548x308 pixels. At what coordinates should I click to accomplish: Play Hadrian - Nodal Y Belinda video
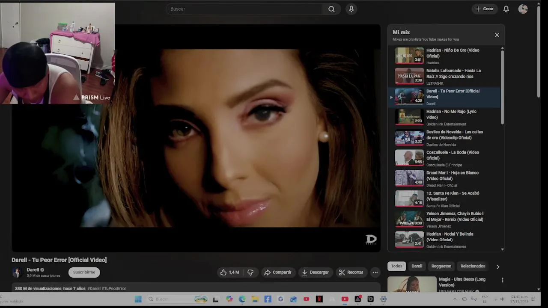coord(445,241)
